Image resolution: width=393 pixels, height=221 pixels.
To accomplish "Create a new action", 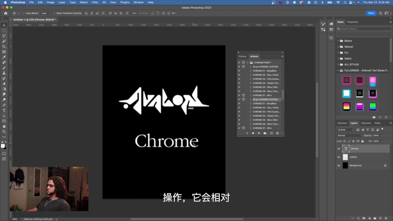I will (x=271, y=133).
